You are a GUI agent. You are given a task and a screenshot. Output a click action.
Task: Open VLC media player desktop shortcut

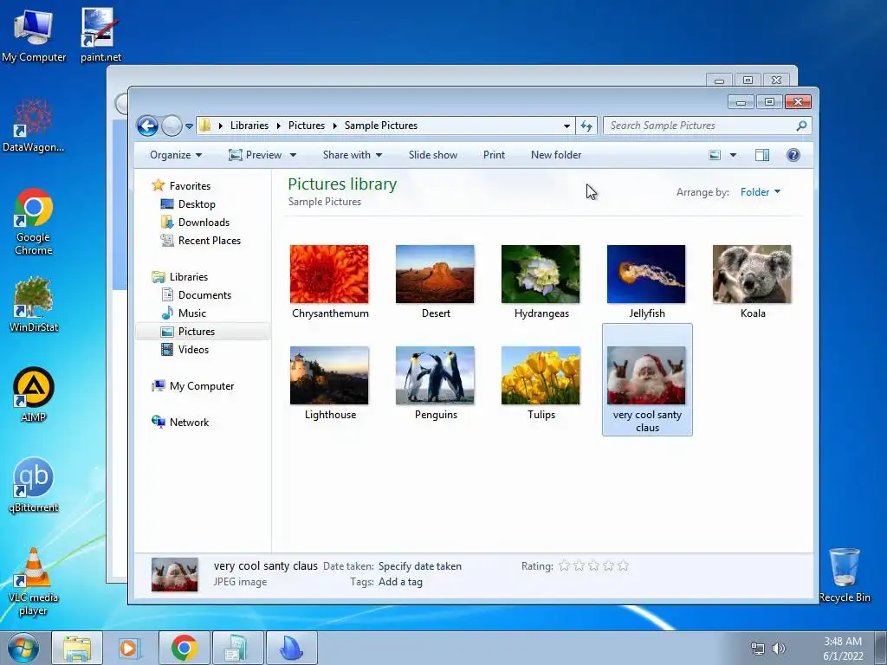pos(34,582)
